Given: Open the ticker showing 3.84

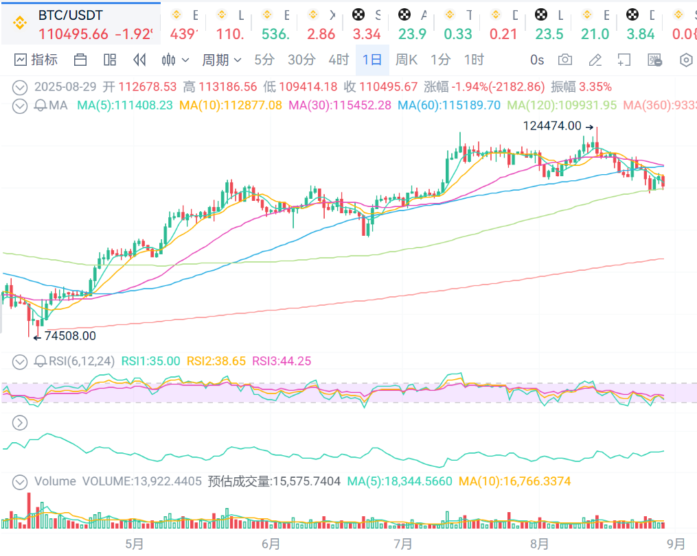Looking at the screenshot, I should click(640, 25).
